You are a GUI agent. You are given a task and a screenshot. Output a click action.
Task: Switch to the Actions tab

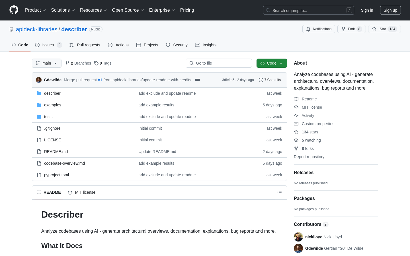118,45
